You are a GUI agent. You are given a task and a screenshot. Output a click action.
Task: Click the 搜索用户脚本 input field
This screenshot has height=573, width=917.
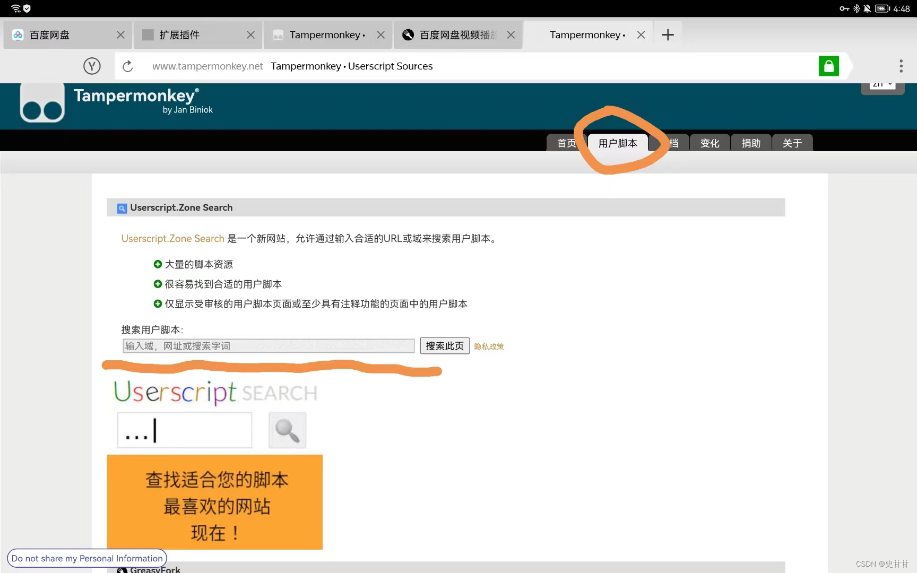coord(269,346)
